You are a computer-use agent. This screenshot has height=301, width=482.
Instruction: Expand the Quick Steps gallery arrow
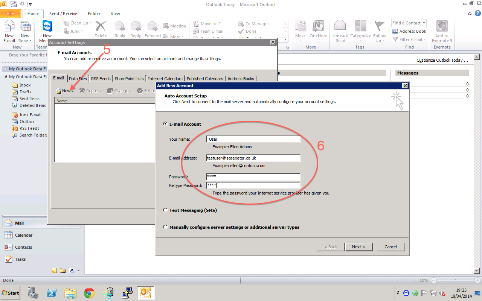coord(285,39)
